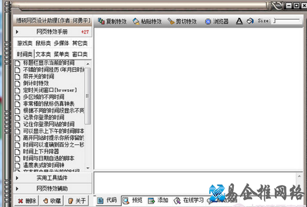Image resolution: width=307 pixels, height=207 pixels.
Task: Click the swirl logo icon in title bar
Action: (x=276, y=6)
